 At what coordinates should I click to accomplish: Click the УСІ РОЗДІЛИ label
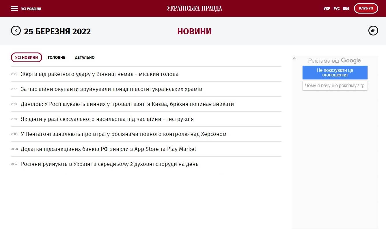(31, 9)
